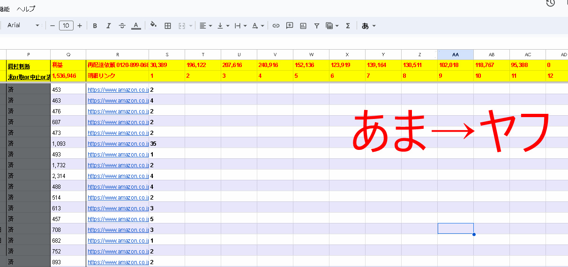Click the filter views table icon
Viewport: 568px width, 267px height.
(329, 26)
